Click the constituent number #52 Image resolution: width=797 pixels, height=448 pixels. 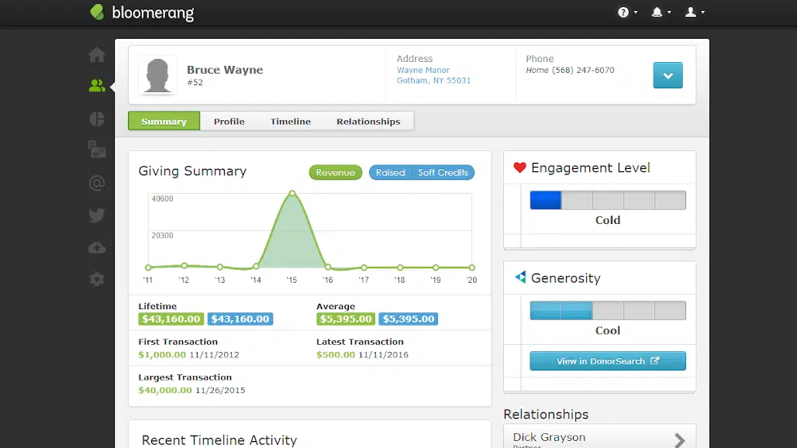point(195,82)
